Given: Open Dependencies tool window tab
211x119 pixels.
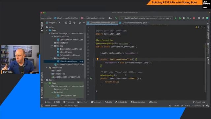Looking at the screenshot, I should point(138,102).
